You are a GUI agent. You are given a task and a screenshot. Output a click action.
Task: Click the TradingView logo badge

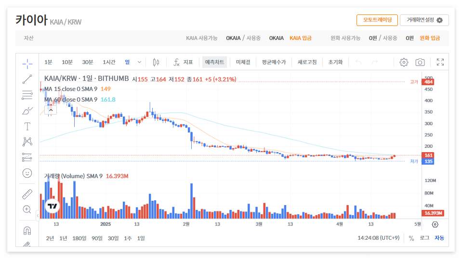click(x=52, y=206)
